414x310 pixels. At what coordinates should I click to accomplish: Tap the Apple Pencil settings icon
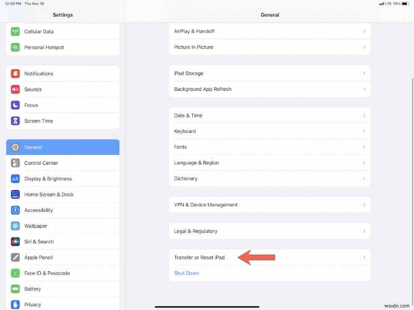pyautogui.click(x=16, y=257)
